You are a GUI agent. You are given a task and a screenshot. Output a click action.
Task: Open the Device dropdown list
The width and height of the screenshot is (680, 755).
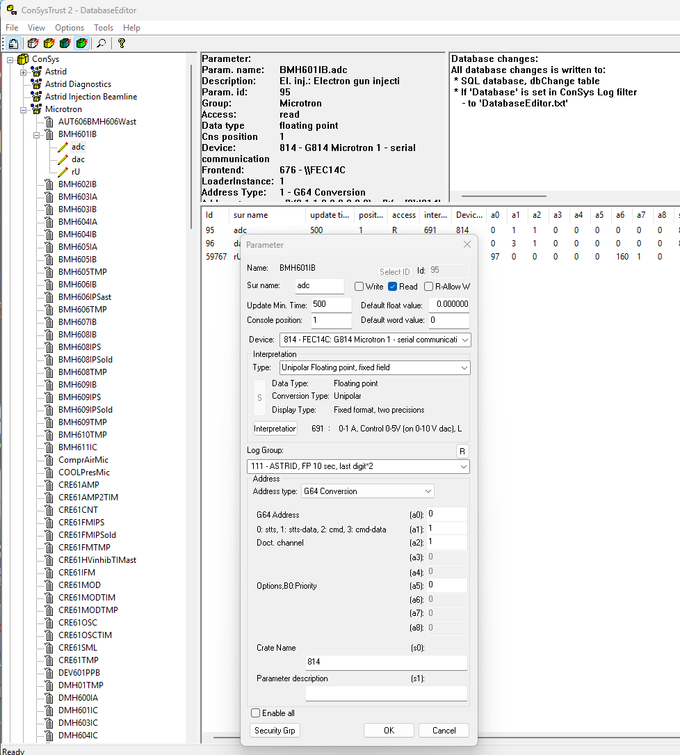[x=464, y=340]
